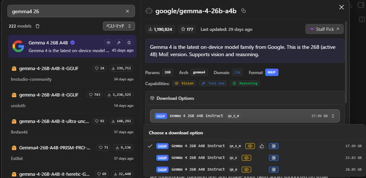Click the 69 likes badge

click(102, 174)
